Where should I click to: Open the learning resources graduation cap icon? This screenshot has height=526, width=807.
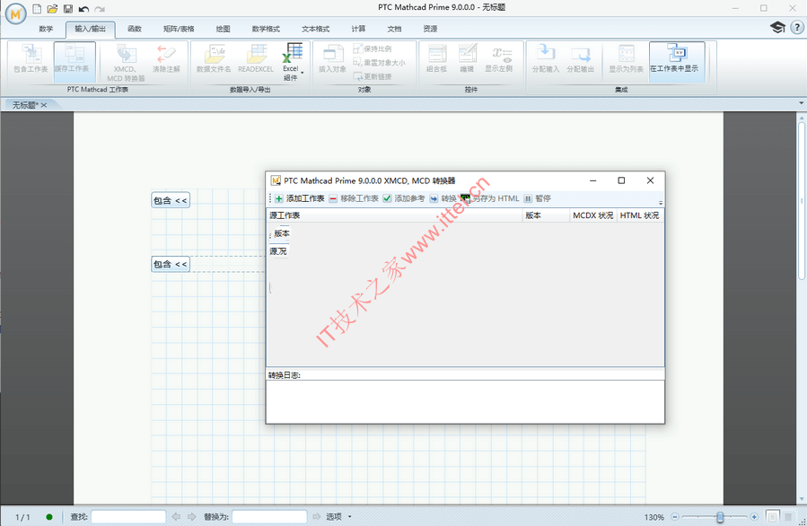tap(777, 27)
